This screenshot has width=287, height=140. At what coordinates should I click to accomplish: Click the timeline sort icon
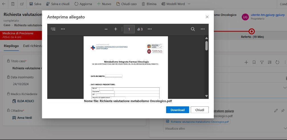(270, 62)
